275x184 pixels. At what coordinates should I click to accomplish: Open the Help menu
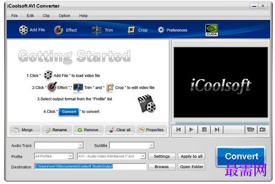tap(83, 16)
